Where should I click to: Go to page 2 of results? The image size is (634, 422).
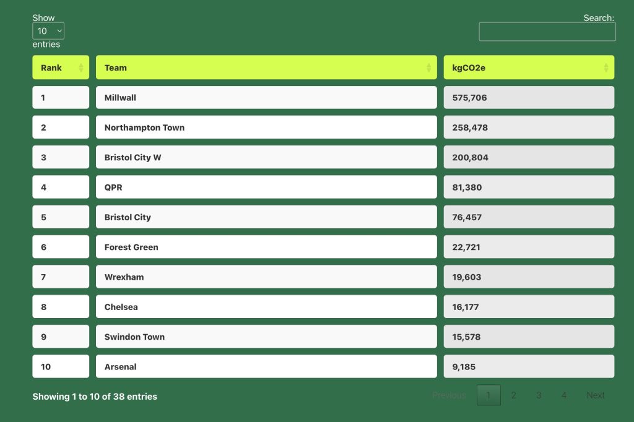(x=513, y=395)
